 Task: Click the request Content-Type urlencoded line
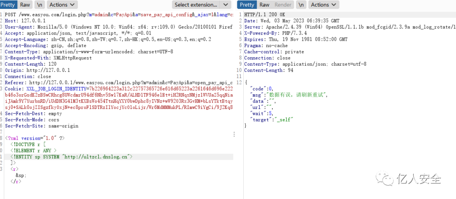coord(89,52)
